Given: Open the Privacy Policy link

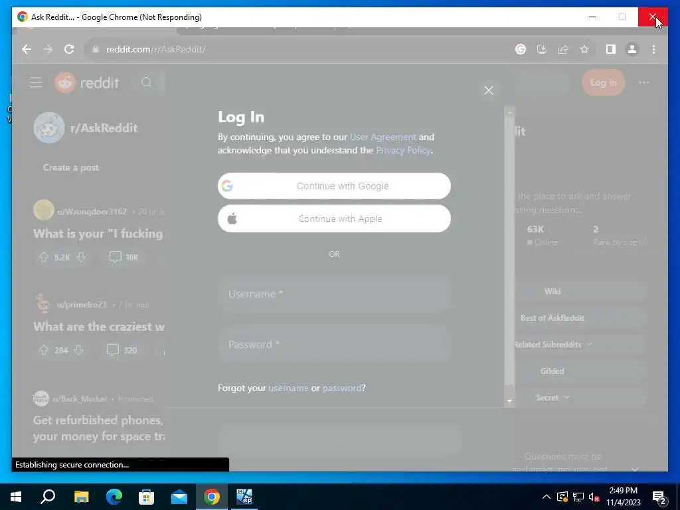Looking at the screenshot, I should [x=403, y=151].
